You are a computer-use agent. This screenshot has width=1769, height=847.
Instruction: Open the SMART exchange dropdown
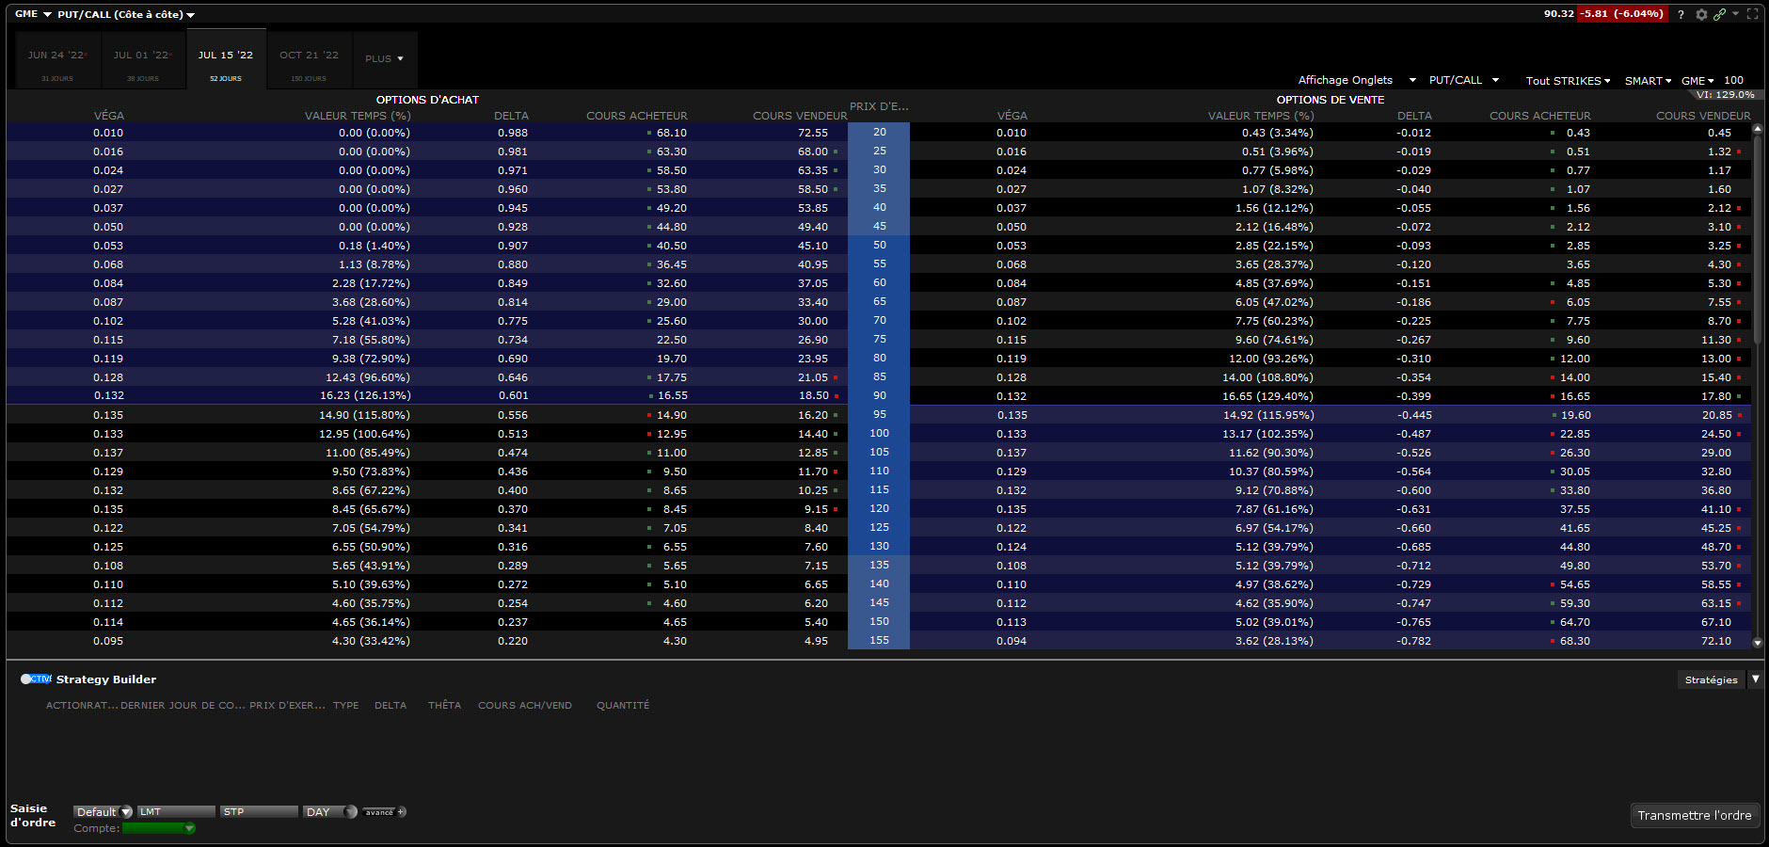pyautogui.click(x=1648, y=81)
